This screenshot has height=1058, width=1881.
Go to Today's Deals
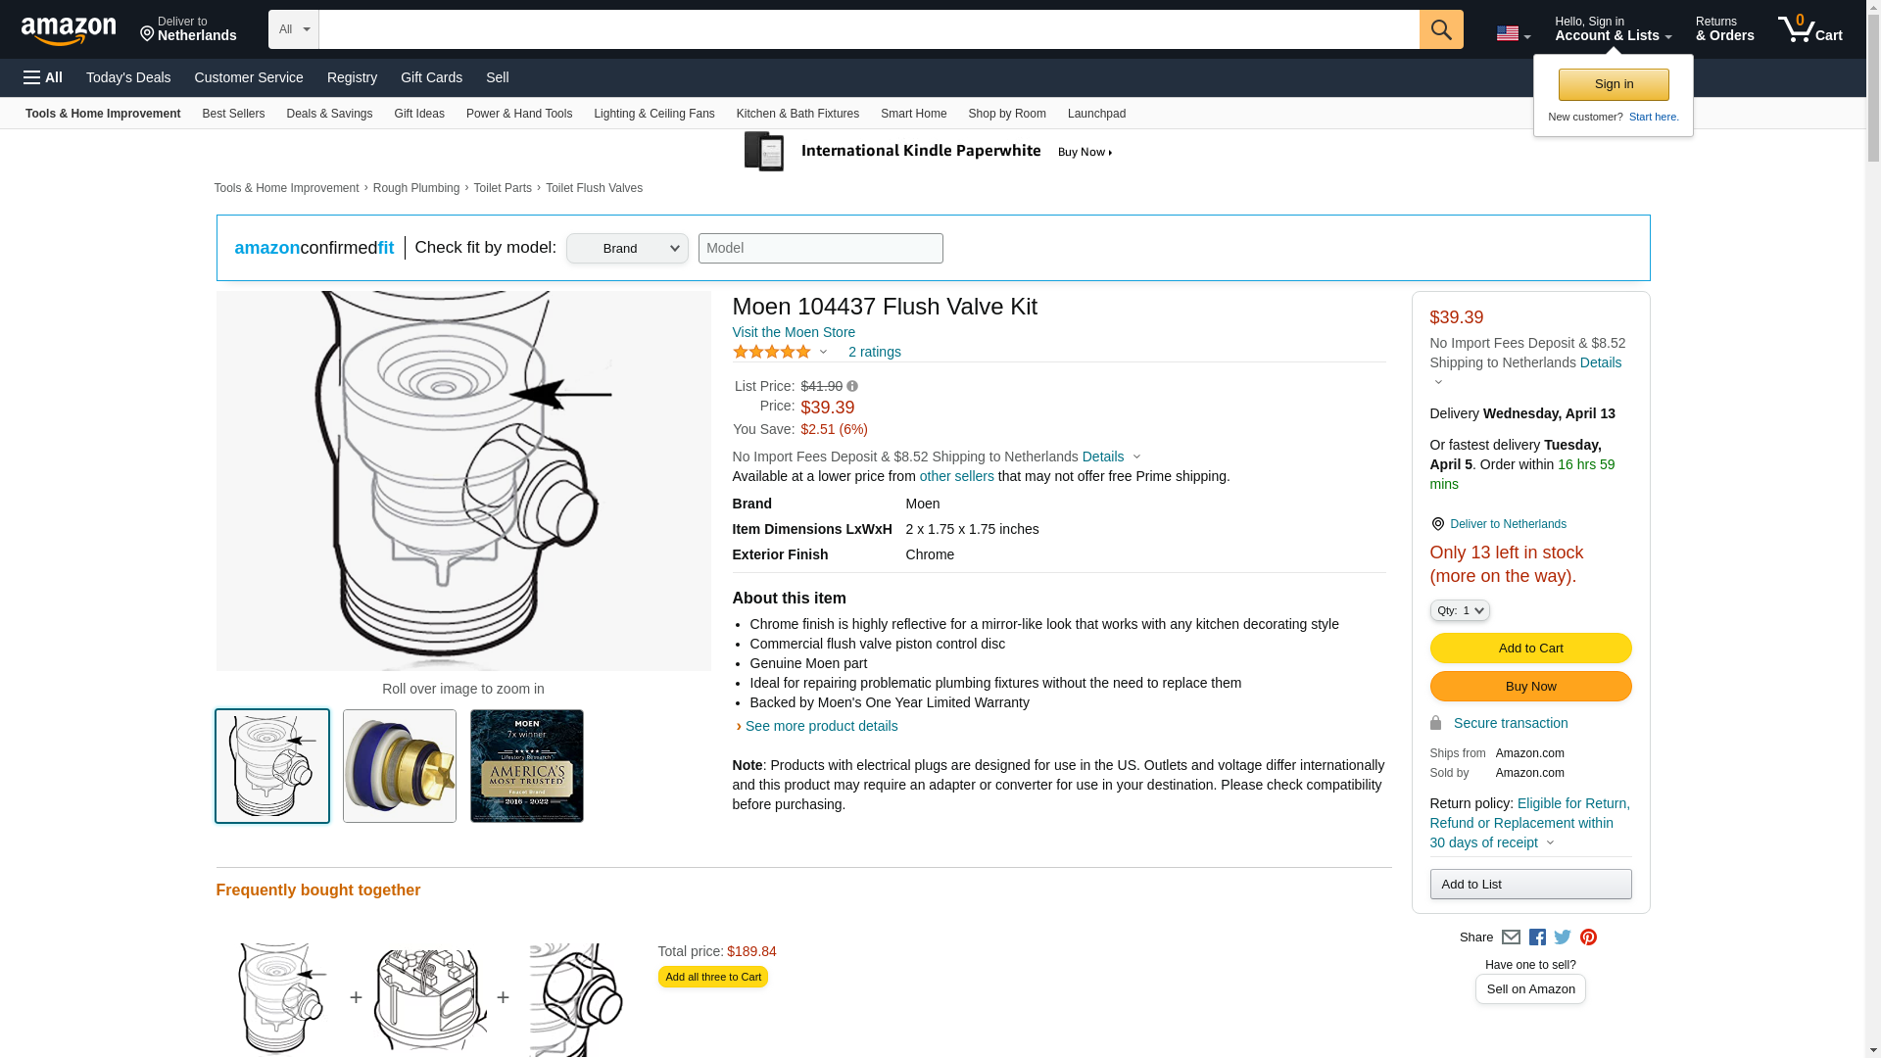[x=128, y=77]
